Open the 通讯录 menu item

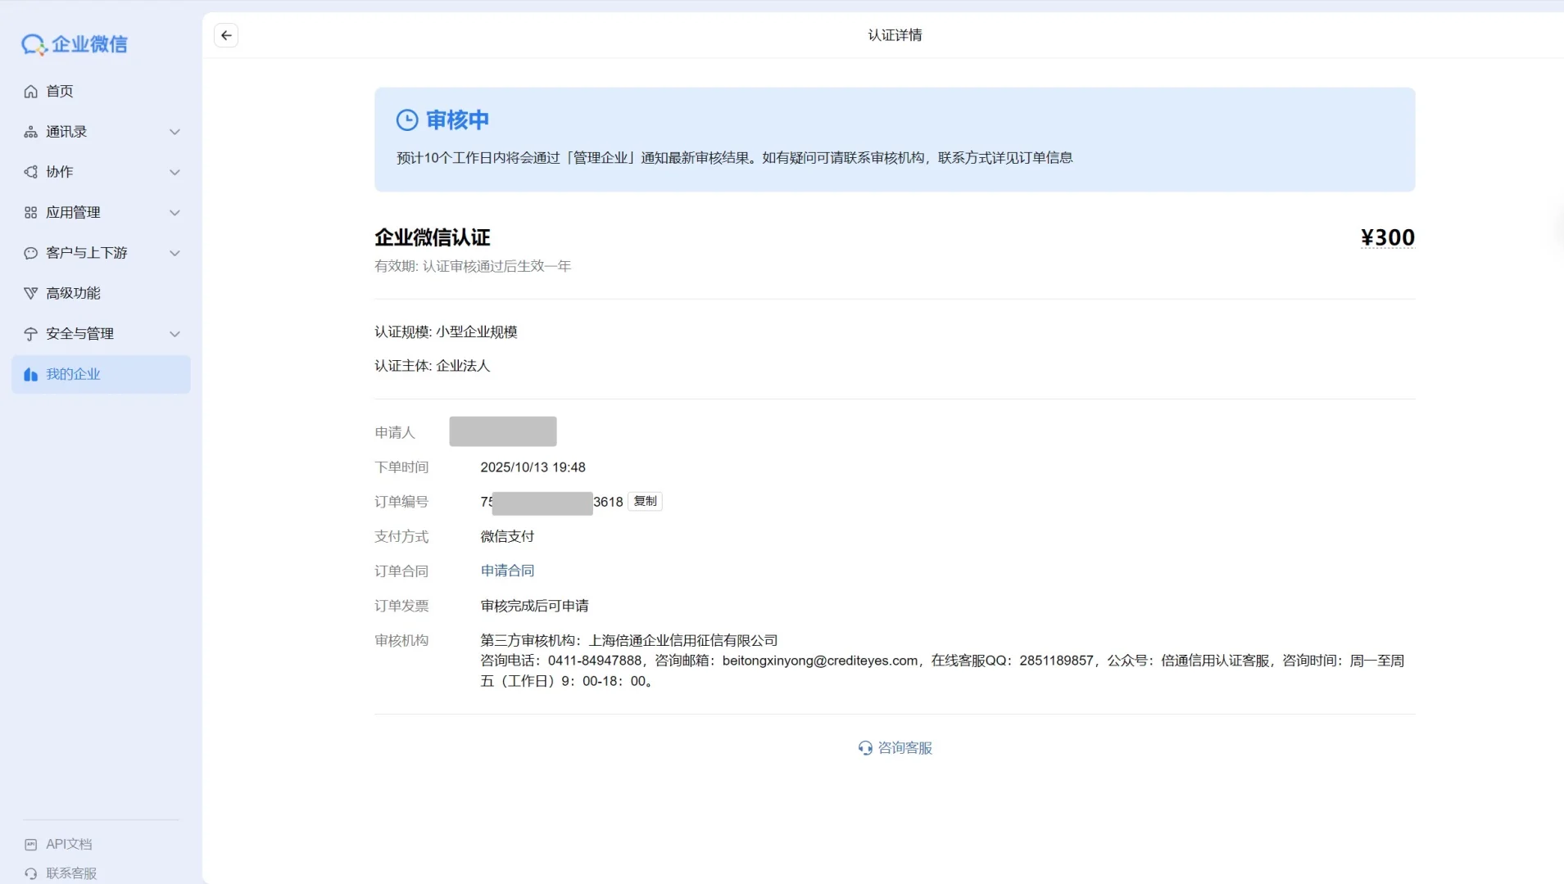click(102, 132)
